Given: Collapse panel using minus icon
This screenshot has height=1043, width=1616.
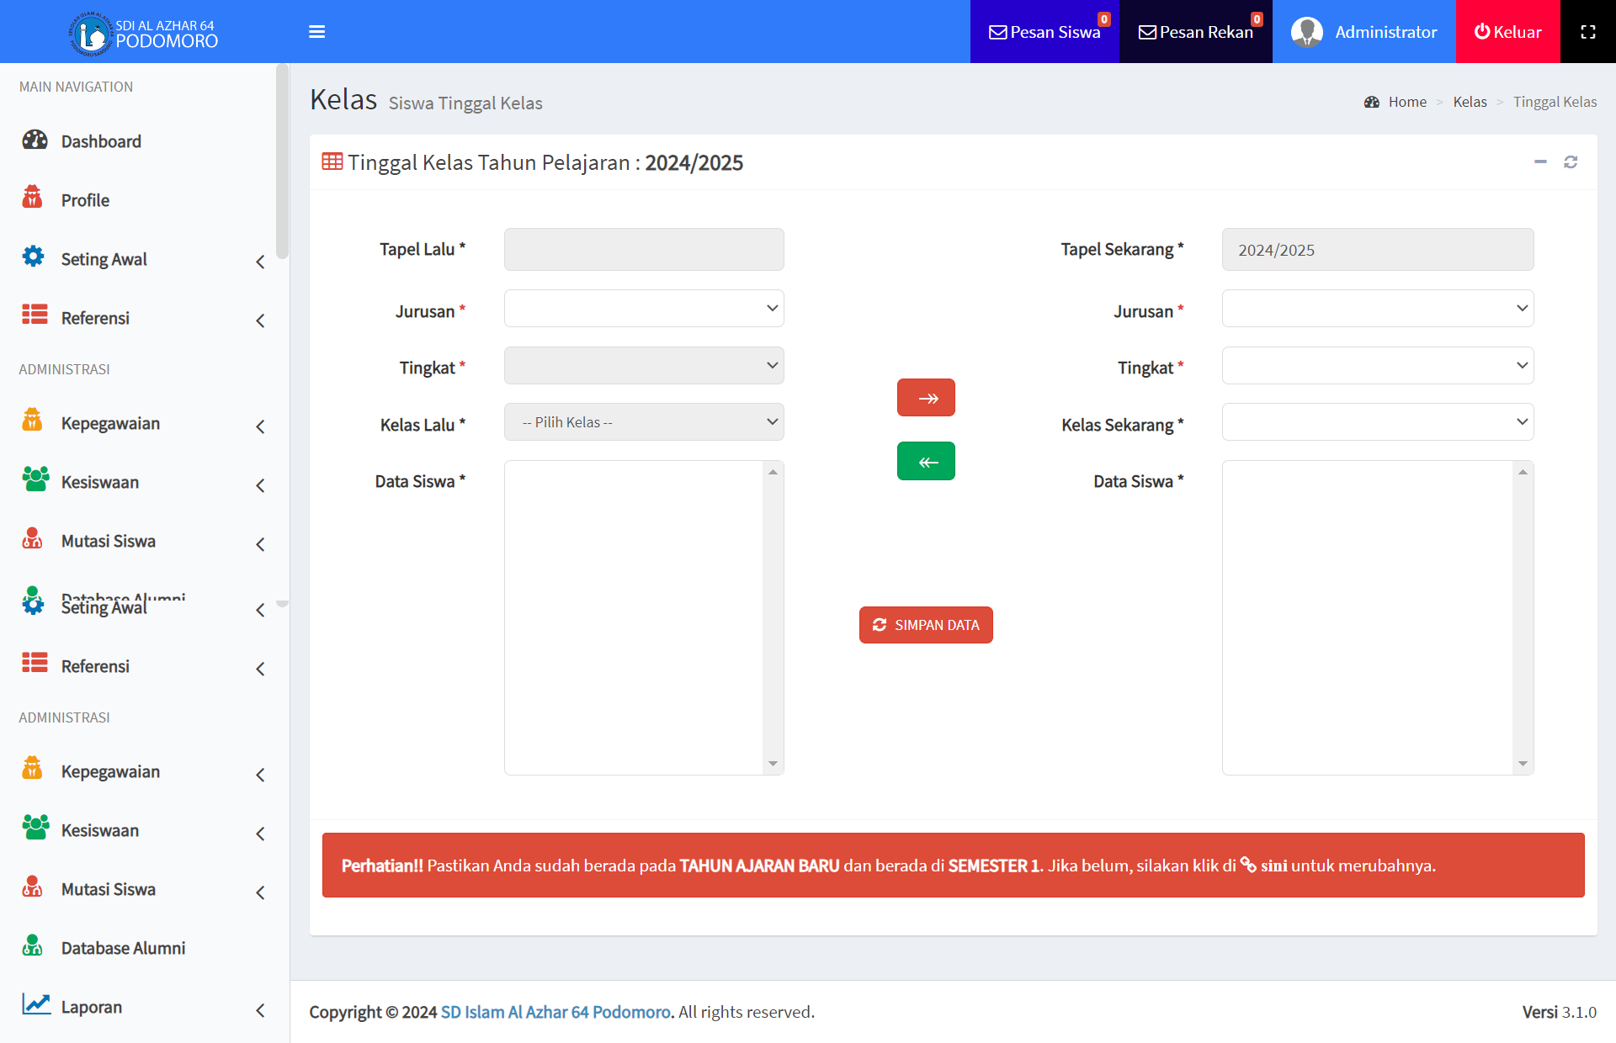Looking at the screenshot, I should (1540, 161).
